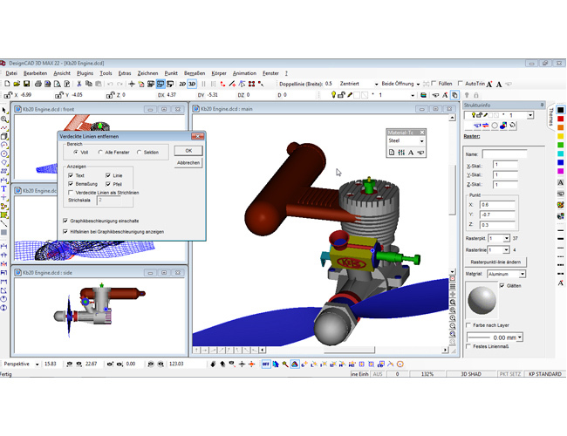Select the Text tool in left toolbar
The height and width of the screenshot is (436, 567).
[4, 188]
